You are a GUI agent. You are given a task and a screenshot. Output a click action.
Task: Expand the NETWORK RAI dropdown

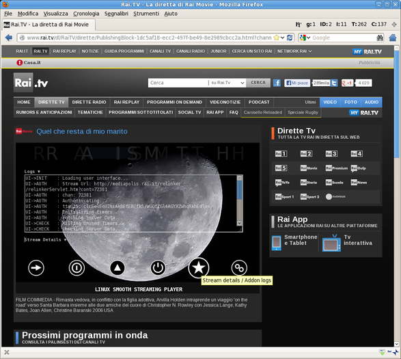click(294, 51)
